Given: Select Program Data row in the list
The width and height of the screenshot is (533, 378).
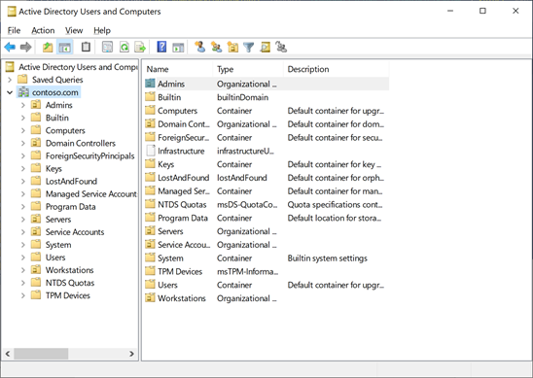Looking at the screenshot, I should 266,218.
